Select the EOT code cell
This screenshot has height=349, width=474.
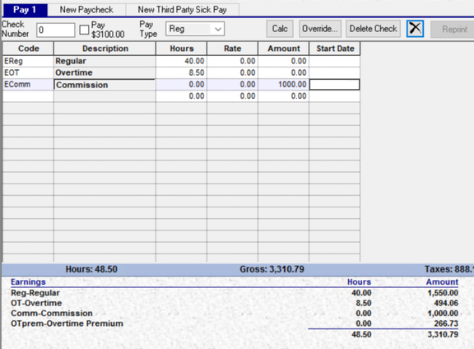point(28,73)
